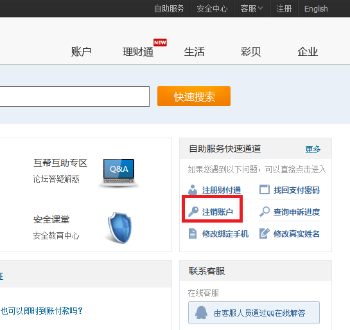Screen dimensions: 350x330
Task: Click the document icon beside 修改绑定手机
Action: click(x=193, y=234)
